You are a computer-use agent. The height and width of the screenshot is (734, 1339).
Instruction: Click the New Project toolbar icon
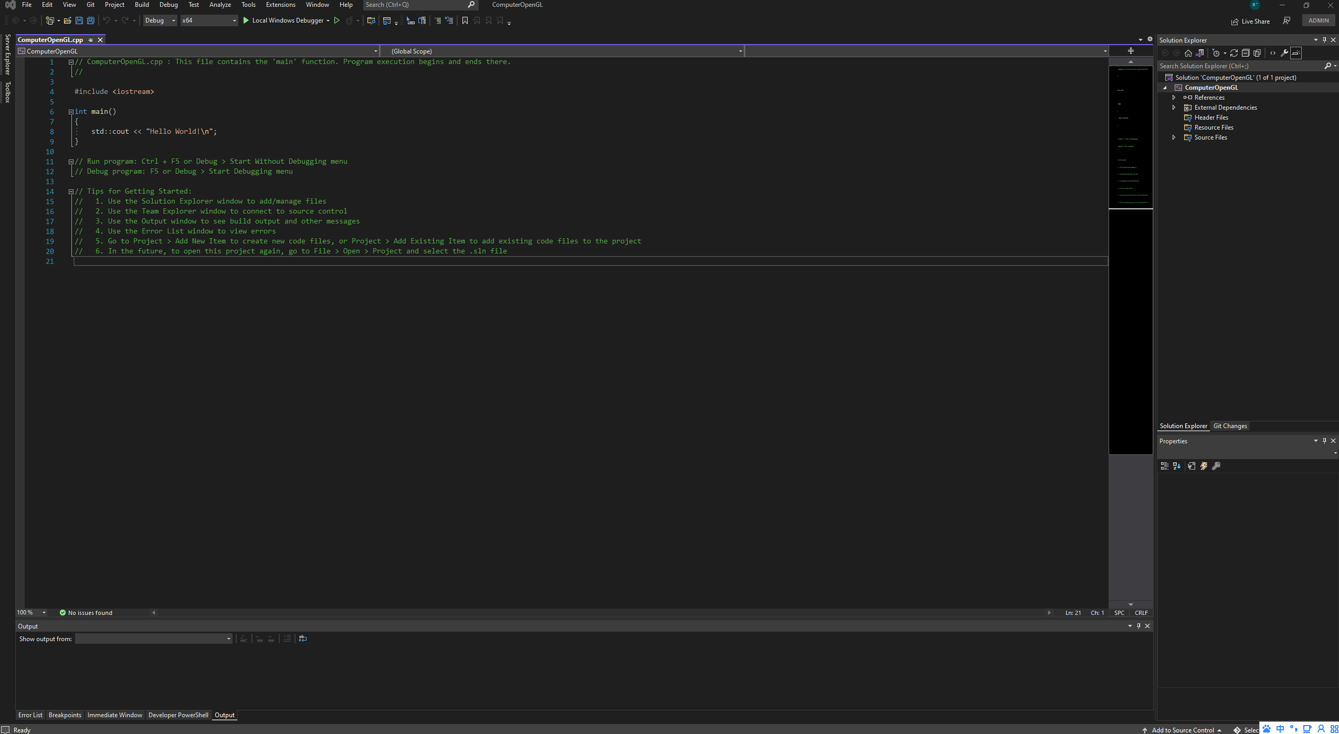(x=50, y=20)
